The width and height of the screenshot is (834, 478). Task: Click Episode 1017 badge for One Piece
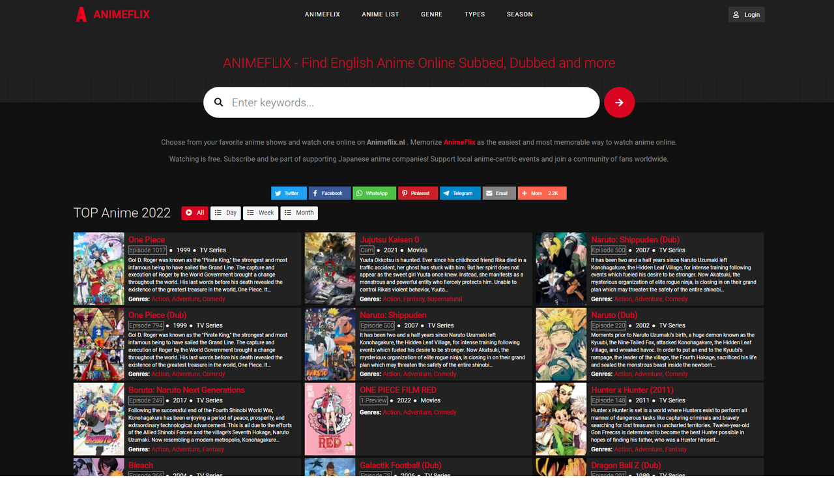tap(147, 250)
